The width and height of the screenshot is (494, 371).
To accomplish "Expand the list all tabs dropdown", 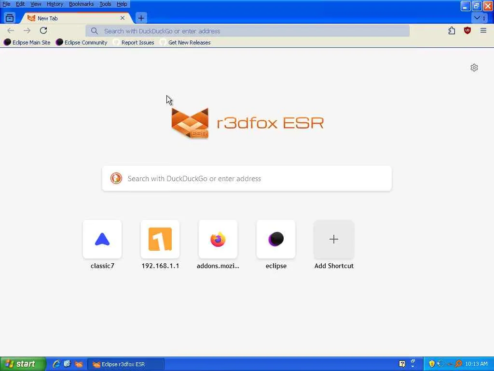I will 480,18.
